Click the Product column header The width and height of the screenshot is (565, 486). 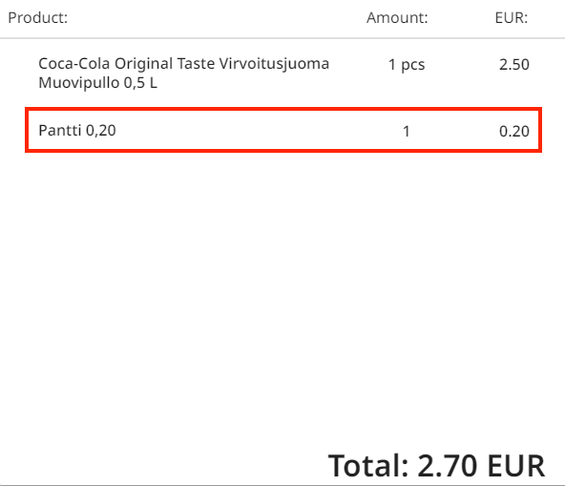point(38,18)
